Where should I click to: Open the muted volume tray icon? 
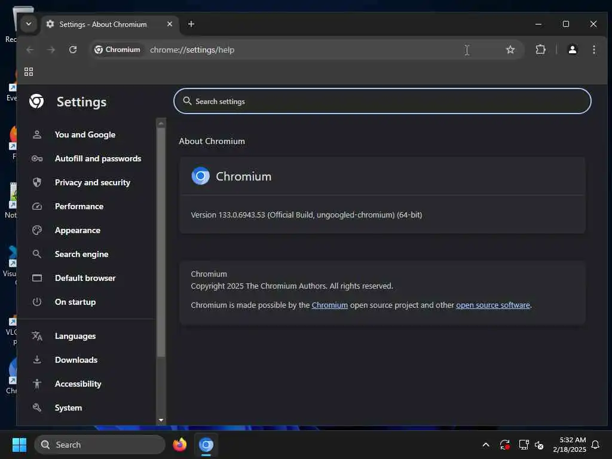tap(540, 445)
